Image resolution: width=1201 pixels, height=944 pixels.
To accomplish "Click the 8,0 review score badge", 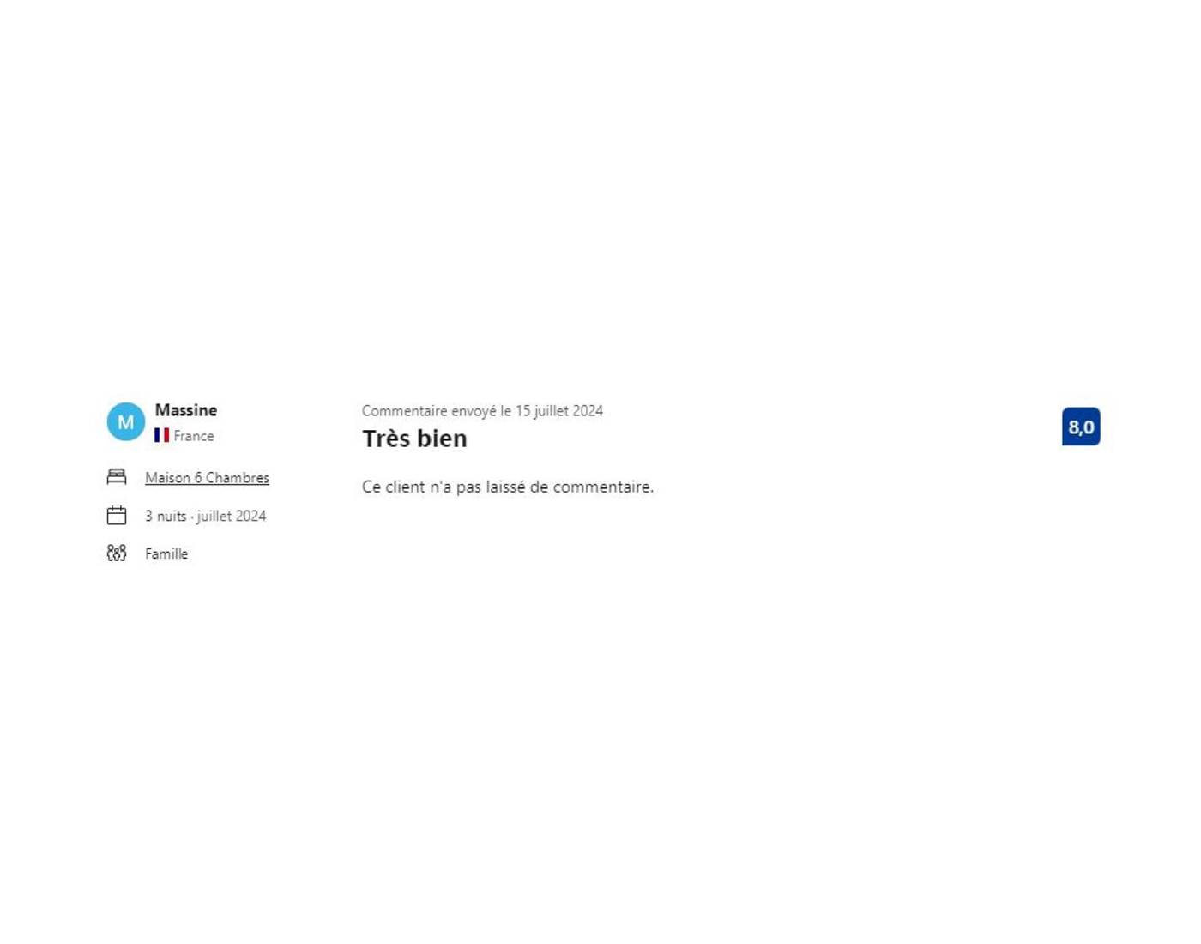I will (x=1081, y=427).
